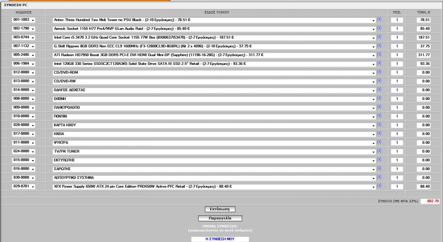Open the 006-1984 code dropdown
This screenshot has height=242, width=443.
click(24, 64)
